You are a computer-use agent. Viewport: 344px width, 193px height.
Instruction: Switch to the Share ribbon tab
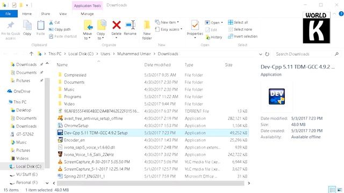pyautogui.click(x=45, y=14)
